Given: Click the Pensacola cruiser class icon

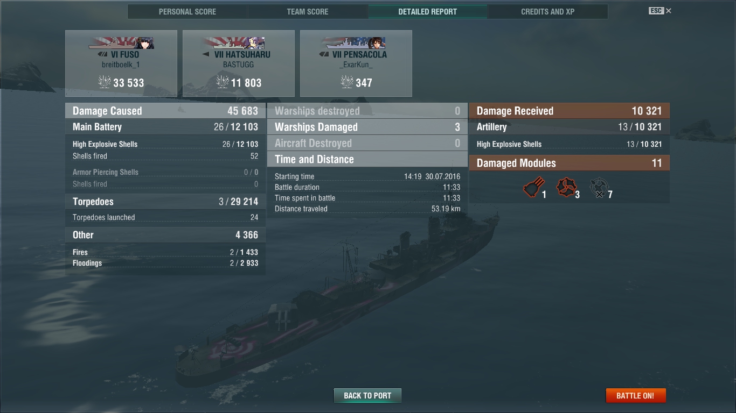Looking at the screenshot, I should click(x=324, y=54).
